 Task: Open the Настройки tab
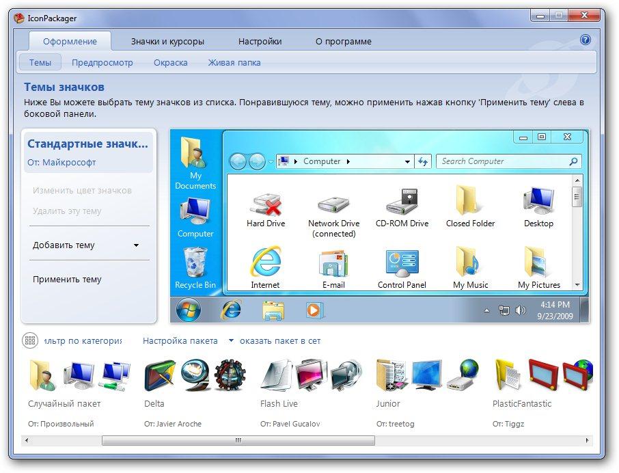[260, 41]
